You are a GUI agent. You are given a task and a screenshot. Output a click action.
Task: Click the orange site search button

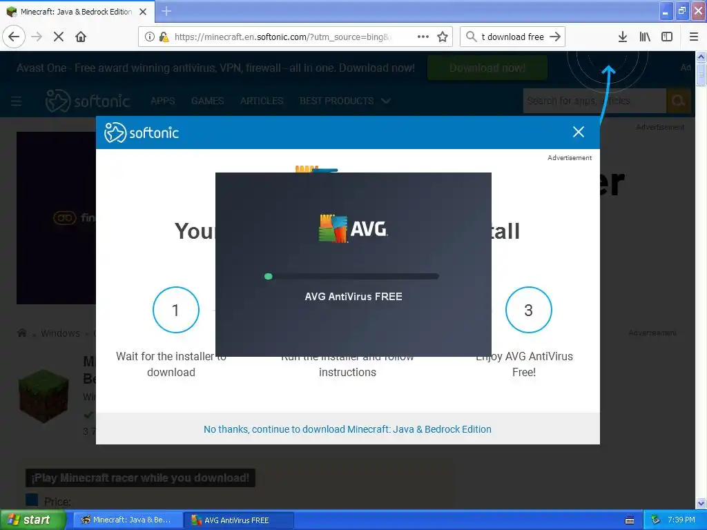(678, 101)
